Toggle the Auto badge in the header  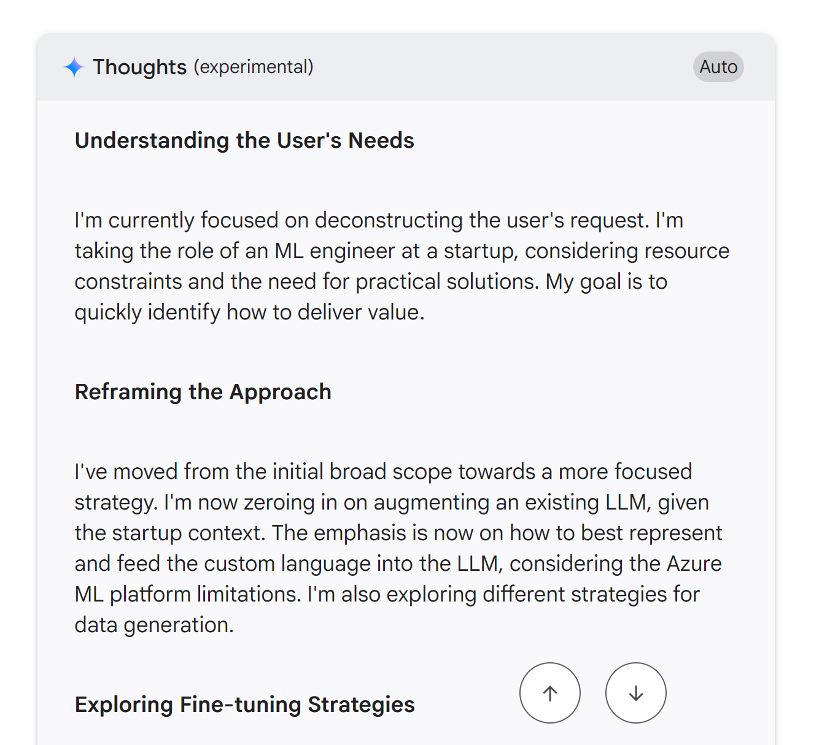click(718, 67)
